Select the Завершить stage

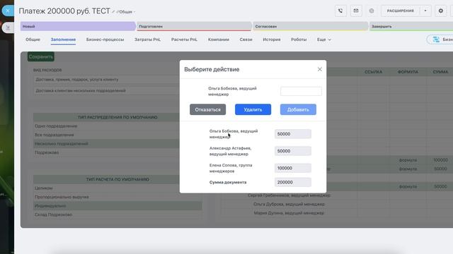411,26
